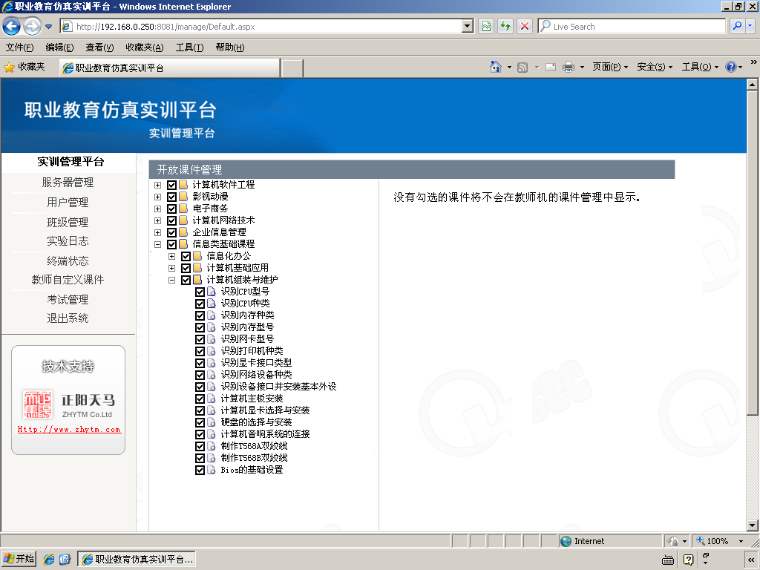Click the Print toolbar icon
This screenshot has height=570, width=760.
(568, 67)
